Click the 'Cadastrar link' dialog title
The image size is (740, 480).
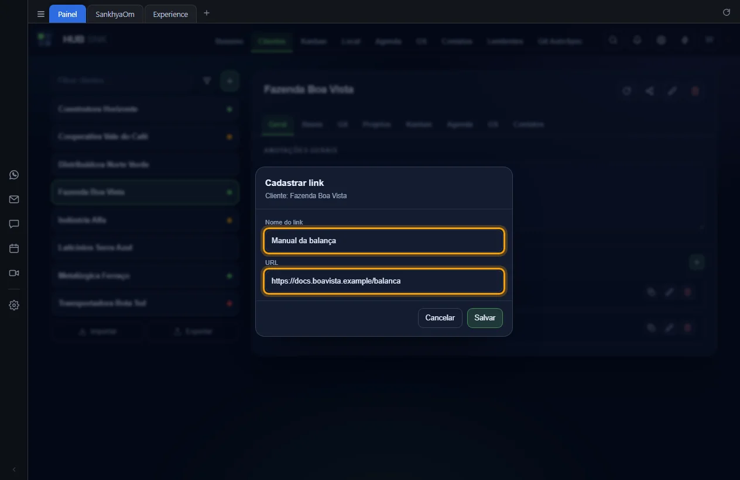294,183
